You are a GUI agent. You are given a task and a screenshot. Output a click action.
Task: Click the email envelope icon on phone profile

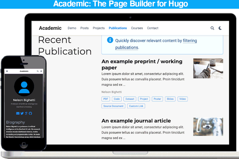click(x=18, y=113)
